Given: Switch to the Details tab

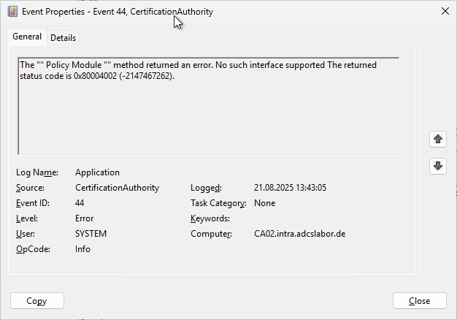Looking at the screenshot, I should [x=63, y=38].
